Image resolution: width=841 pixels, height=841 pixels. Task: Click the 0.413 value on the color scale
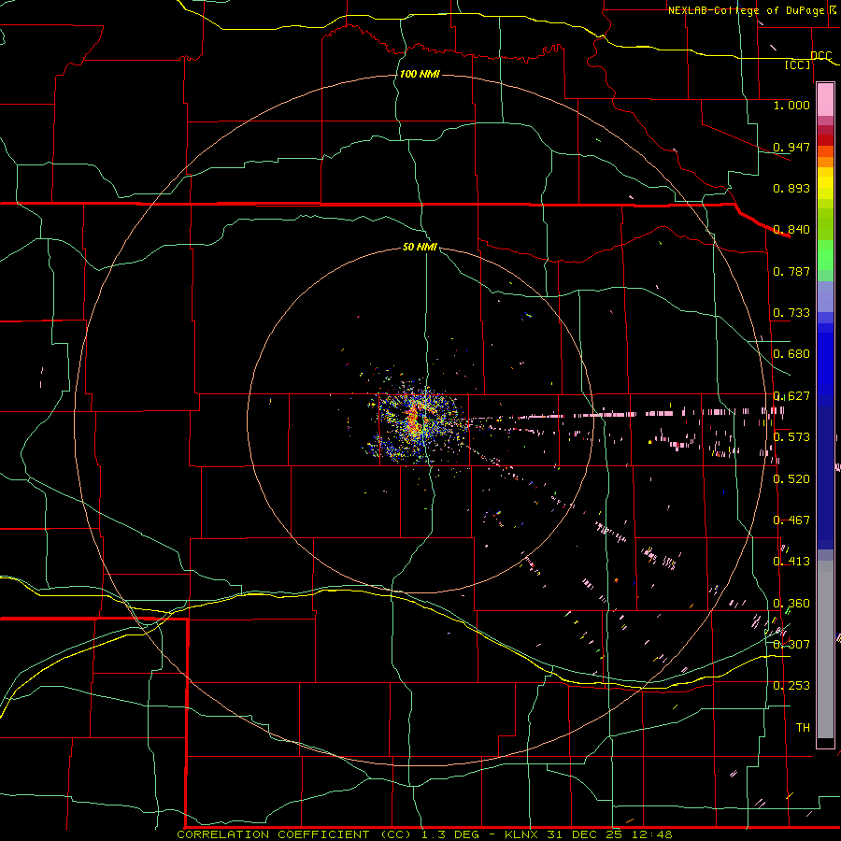791,562
